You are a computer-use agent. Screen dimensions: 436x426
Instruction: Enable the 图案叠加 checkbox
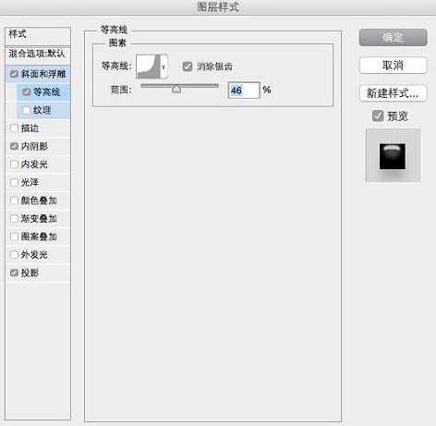[x=15, y=237]
